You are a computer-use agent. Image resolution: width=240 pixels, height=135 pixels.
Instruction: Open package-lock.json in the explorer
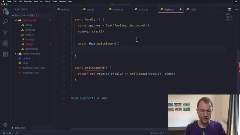point(34,68)
